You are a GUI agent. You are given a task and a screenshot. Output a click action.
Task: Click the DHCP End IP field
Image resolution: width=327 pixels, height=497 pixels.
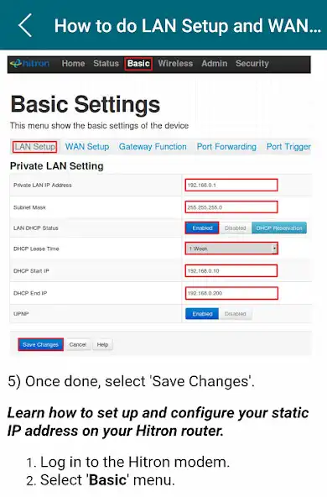coord(231,293)
